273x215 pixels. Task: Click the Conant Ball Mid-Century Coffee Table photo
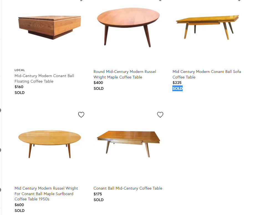coord(128,143)
